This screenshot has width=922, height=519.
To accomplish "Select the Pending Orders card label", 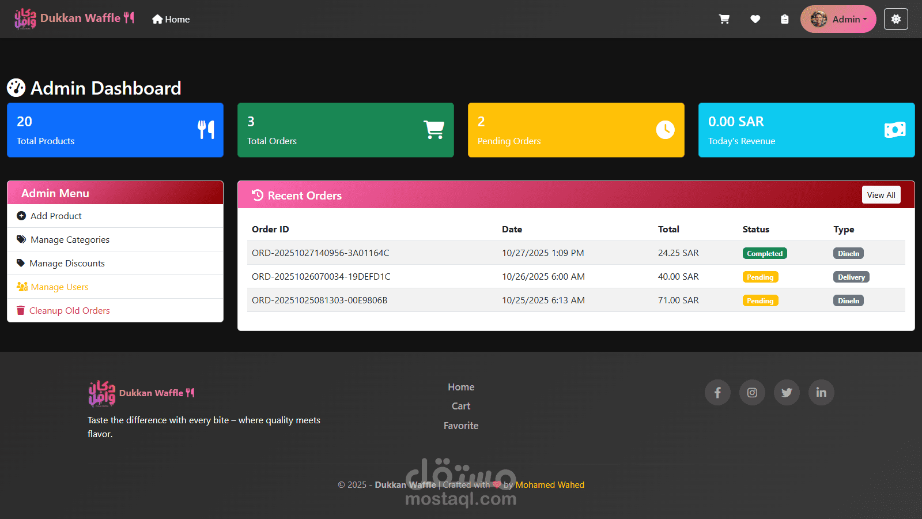I will point(509,141).
